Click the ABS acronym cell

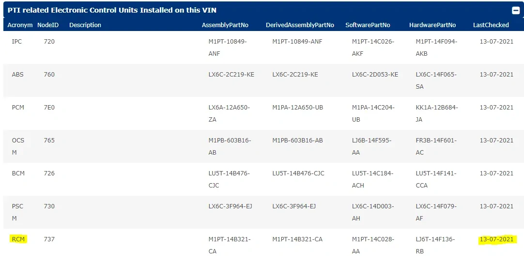pyautogui.click(x=17, y=75)
